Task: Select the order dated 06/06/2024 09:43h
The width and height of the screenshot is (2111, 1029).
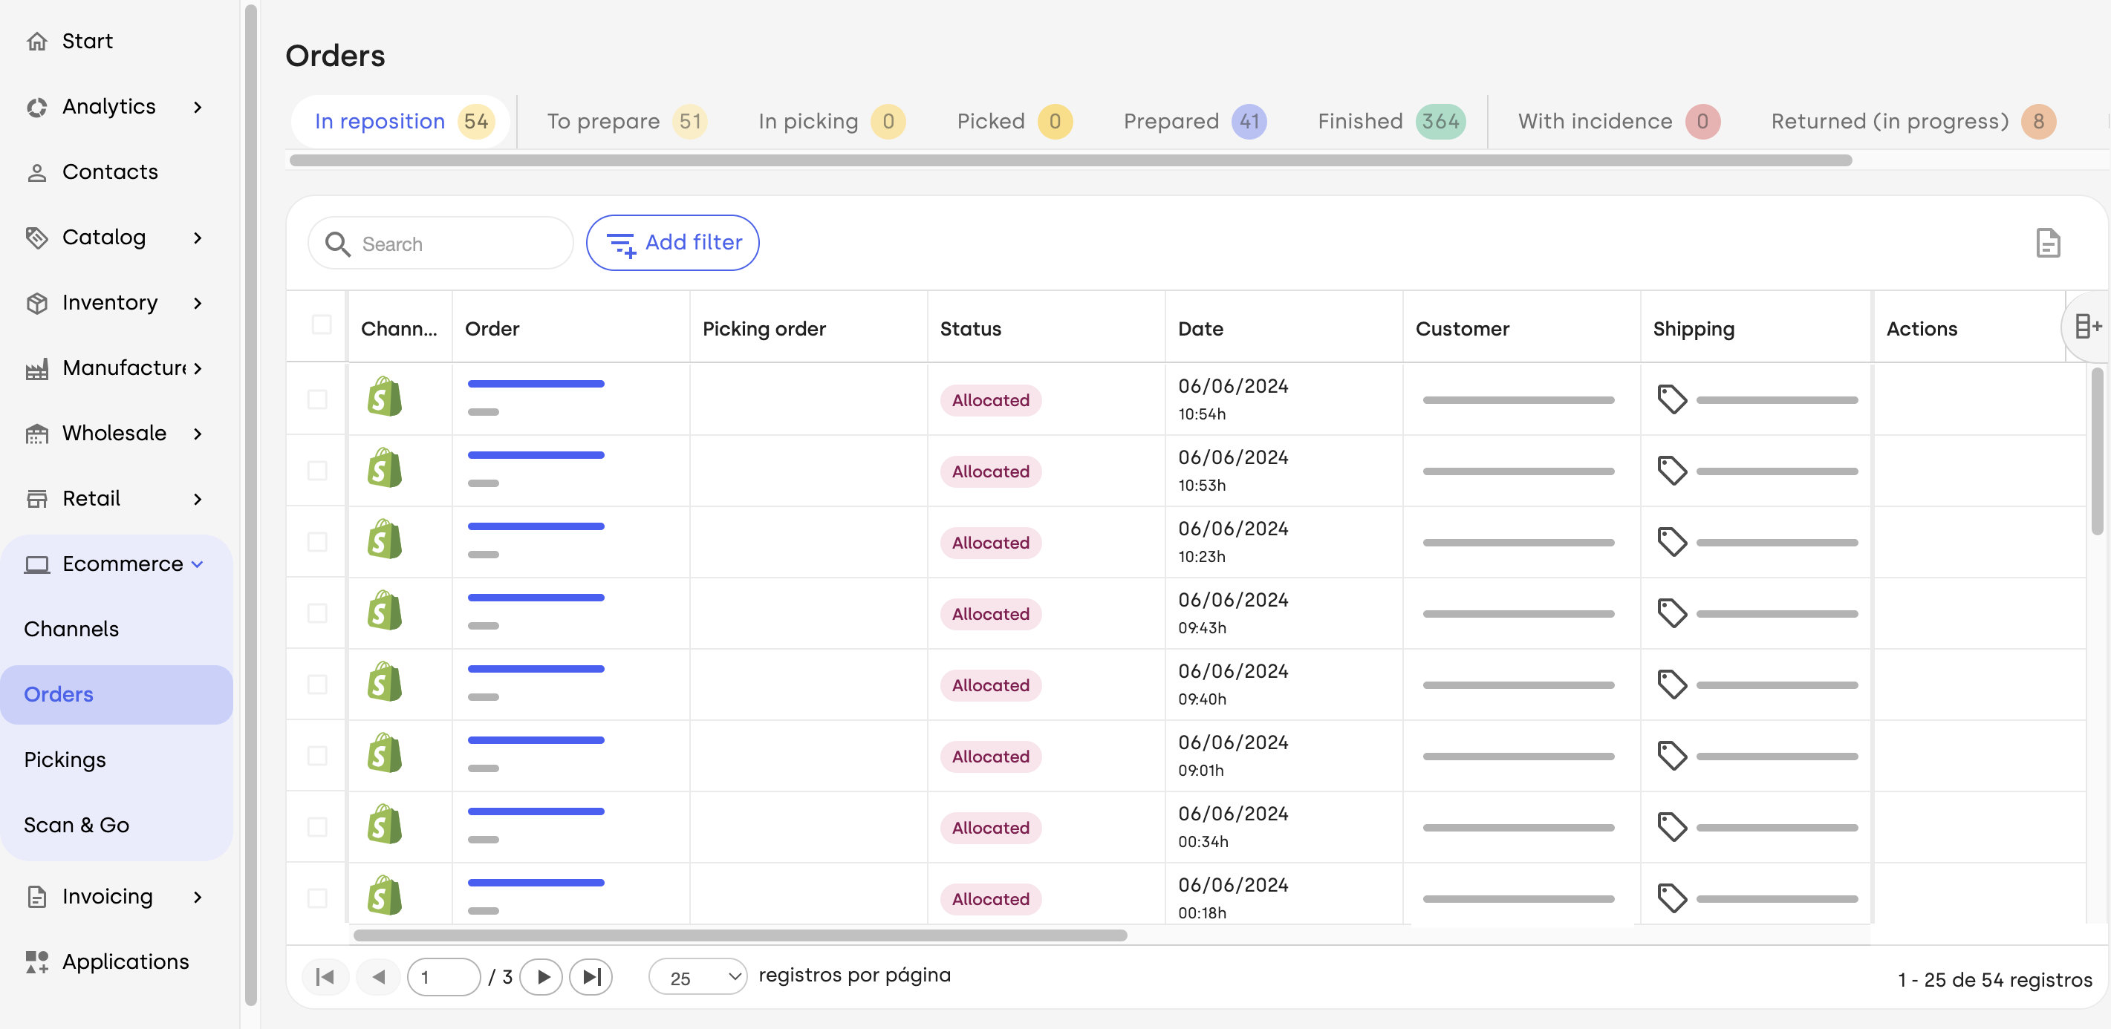Action: coord(317,614)
